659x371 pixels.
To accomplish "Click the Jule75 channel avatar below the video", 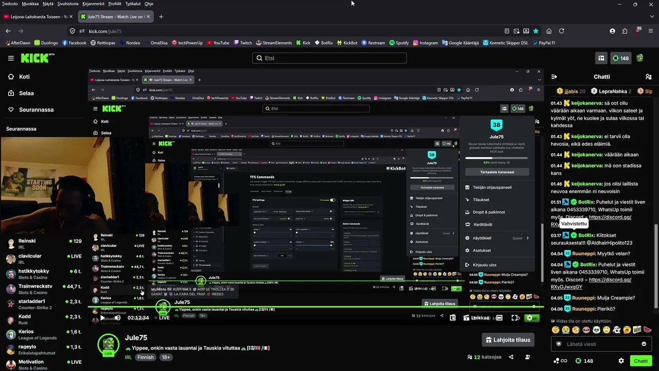I will (109, 345).
